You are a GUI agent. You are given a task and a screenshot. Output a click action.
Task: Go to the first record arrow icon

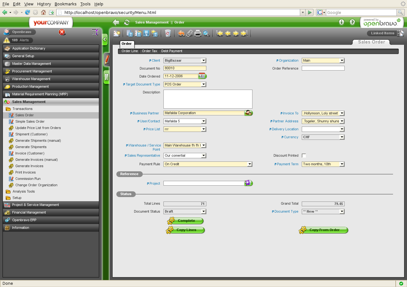219,33
